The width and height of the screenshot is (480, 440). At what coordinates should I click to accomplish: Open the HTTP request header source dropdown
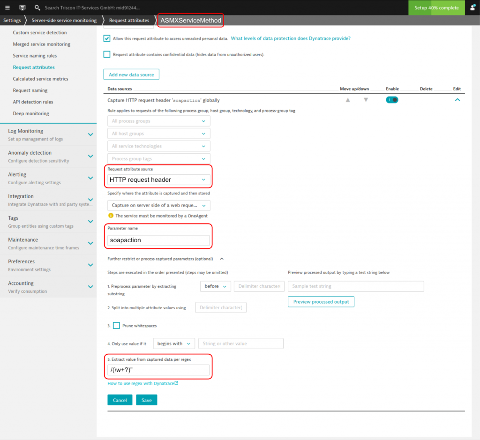[x=158, y=179]
